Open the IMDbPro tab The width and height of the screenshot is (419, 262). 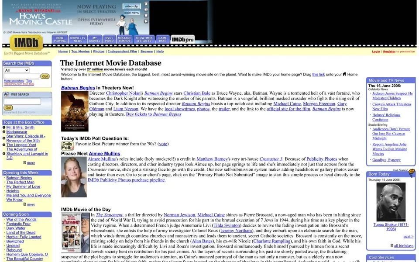pos(182,40)
